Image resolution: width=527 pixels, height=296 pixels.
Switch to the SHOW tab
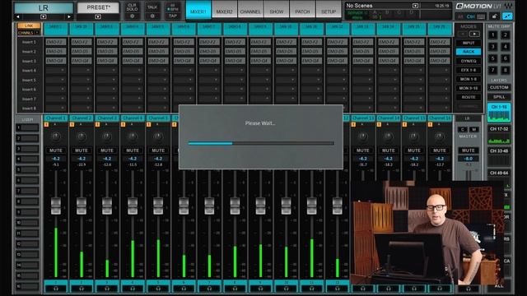coord(277,10)
